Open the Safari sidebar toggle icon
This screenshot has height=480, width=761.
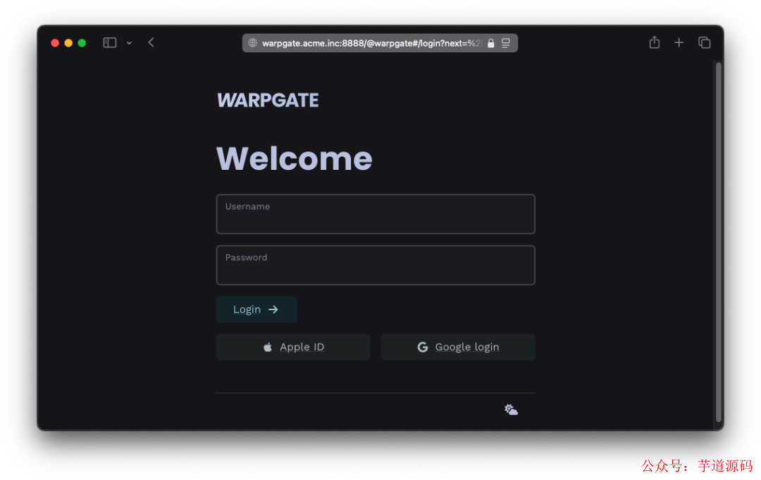110,43
